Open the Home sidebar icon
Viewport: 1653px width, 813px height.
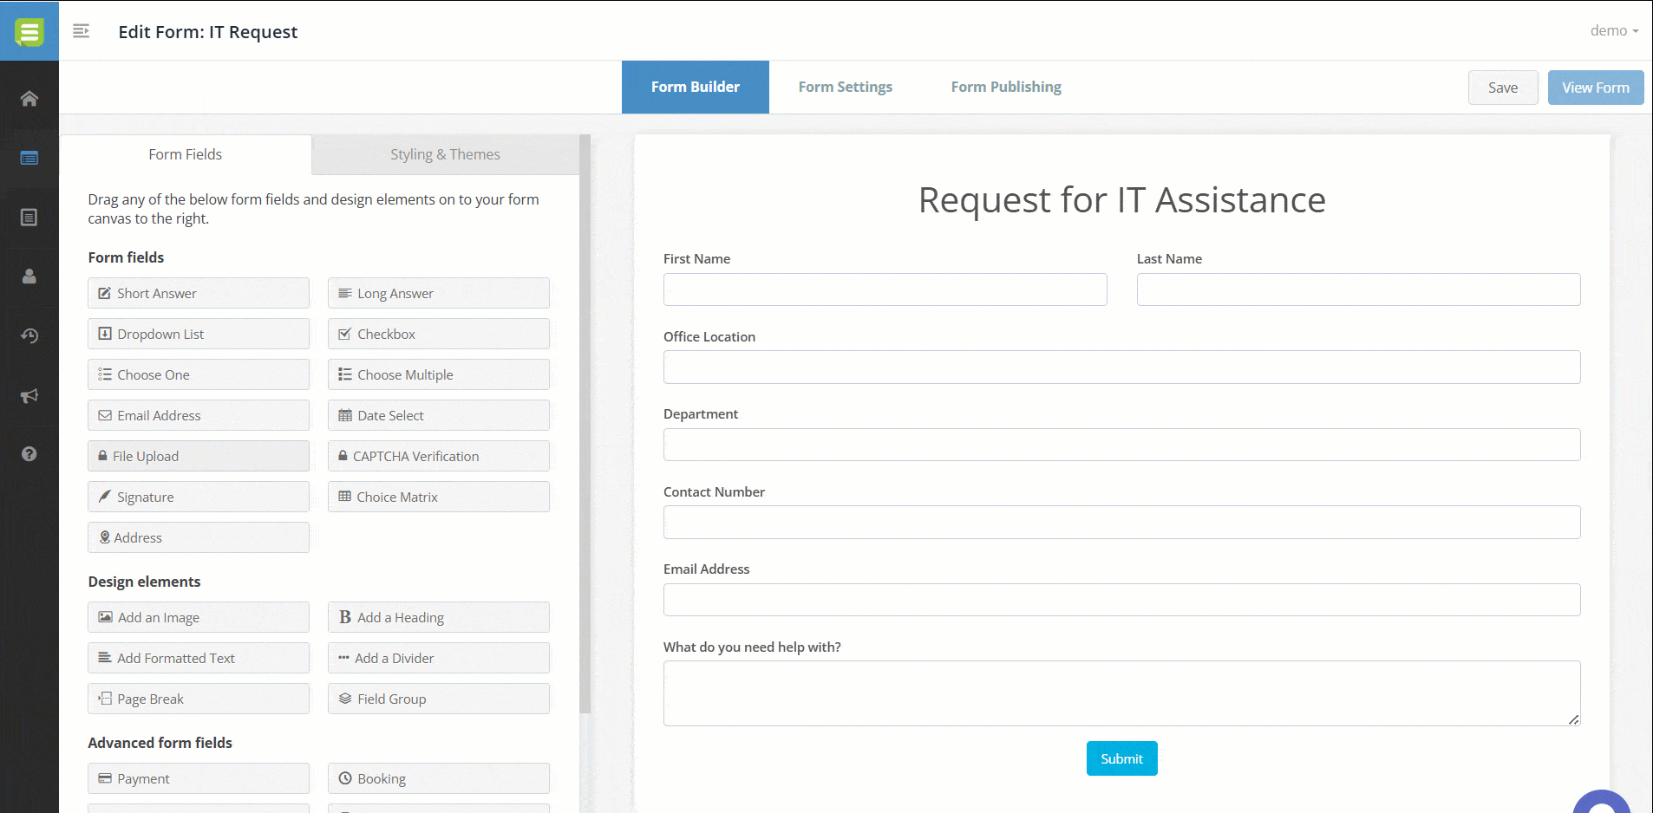29,99
